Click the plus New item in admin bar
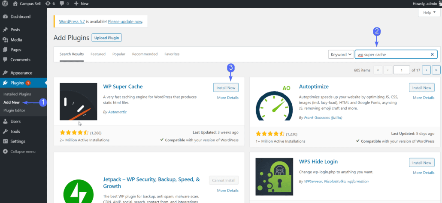 click(81, 4)
